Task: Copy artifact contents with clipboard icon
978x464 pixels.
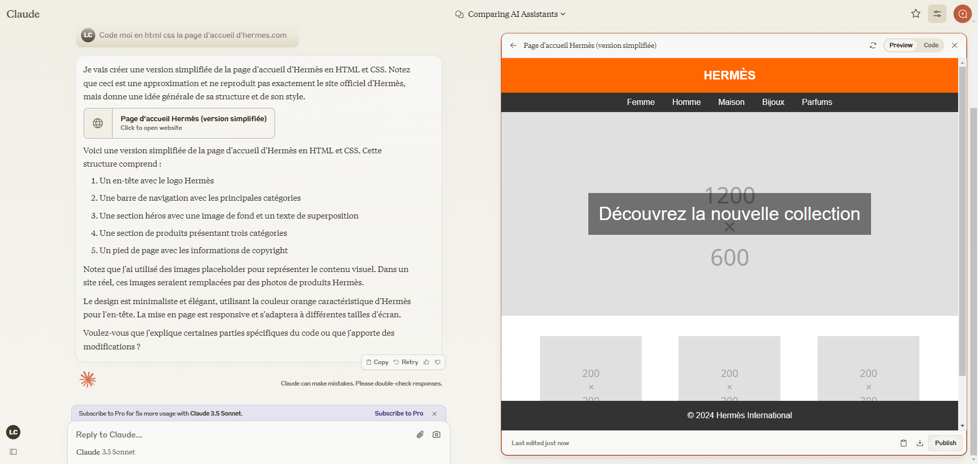Action: click(x=904, y=443)
